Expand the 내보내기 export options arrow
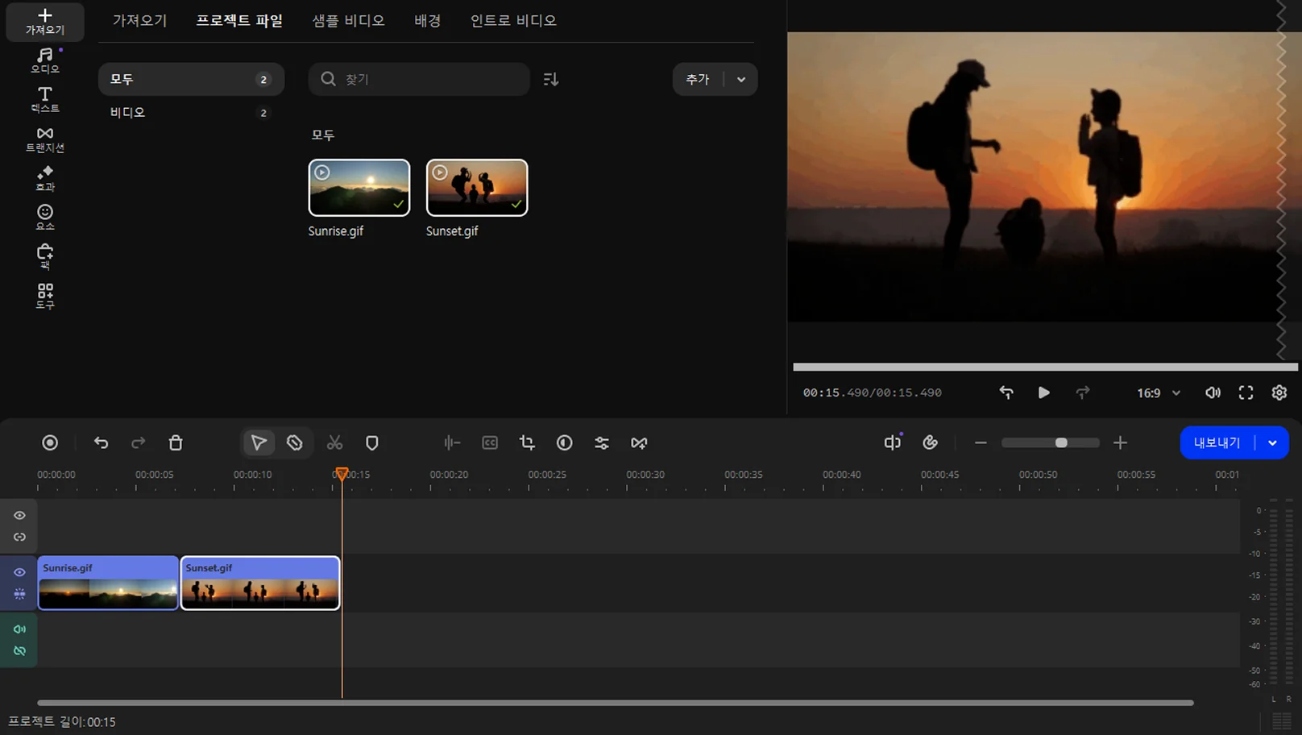The width and height of the screenshot is (1302, 735). (x=1272, y=442)
